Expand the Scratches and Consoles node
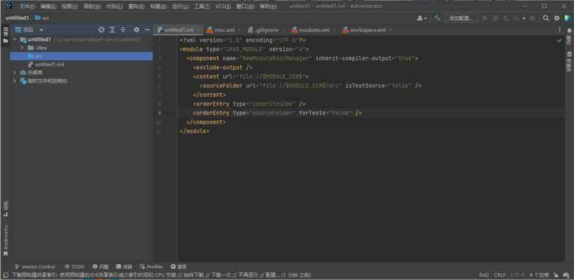 point(14,81)
